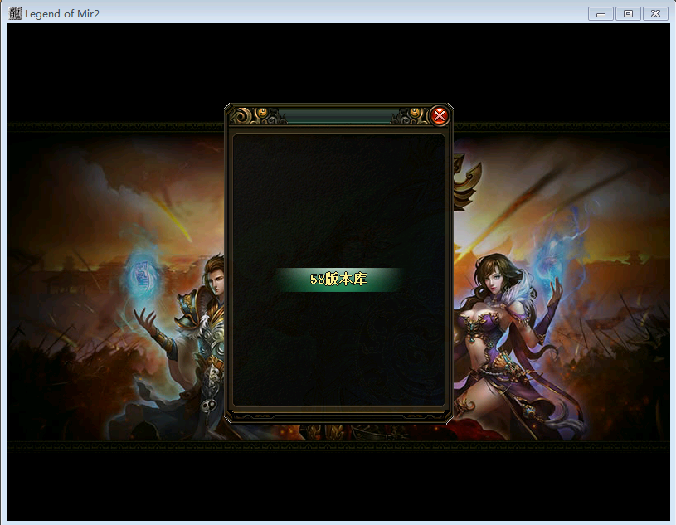Screen dimensions: 676x525
Task: Close the Legend of Mir2 window
Action: click(x=655, y=14)
